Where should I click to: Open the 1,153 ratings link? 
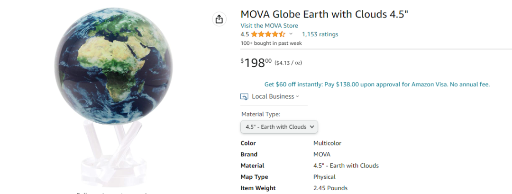click(320, 34)
